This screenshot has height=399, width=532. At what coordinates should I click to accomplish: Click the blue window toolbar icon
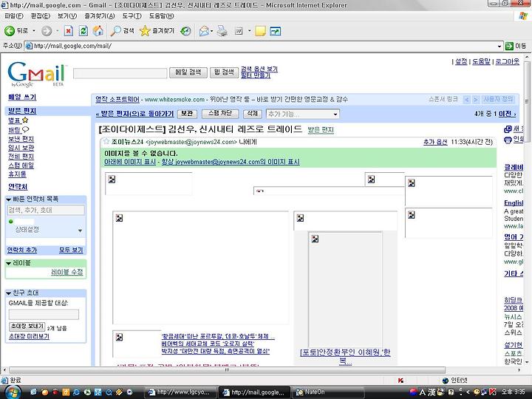coord(275,31)
